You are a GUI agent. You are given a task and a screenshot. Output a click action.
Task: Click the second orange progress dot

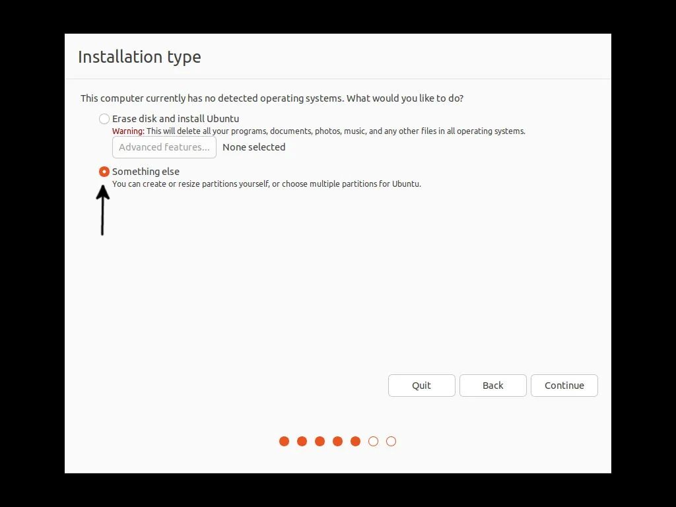[x=302, y=441]
